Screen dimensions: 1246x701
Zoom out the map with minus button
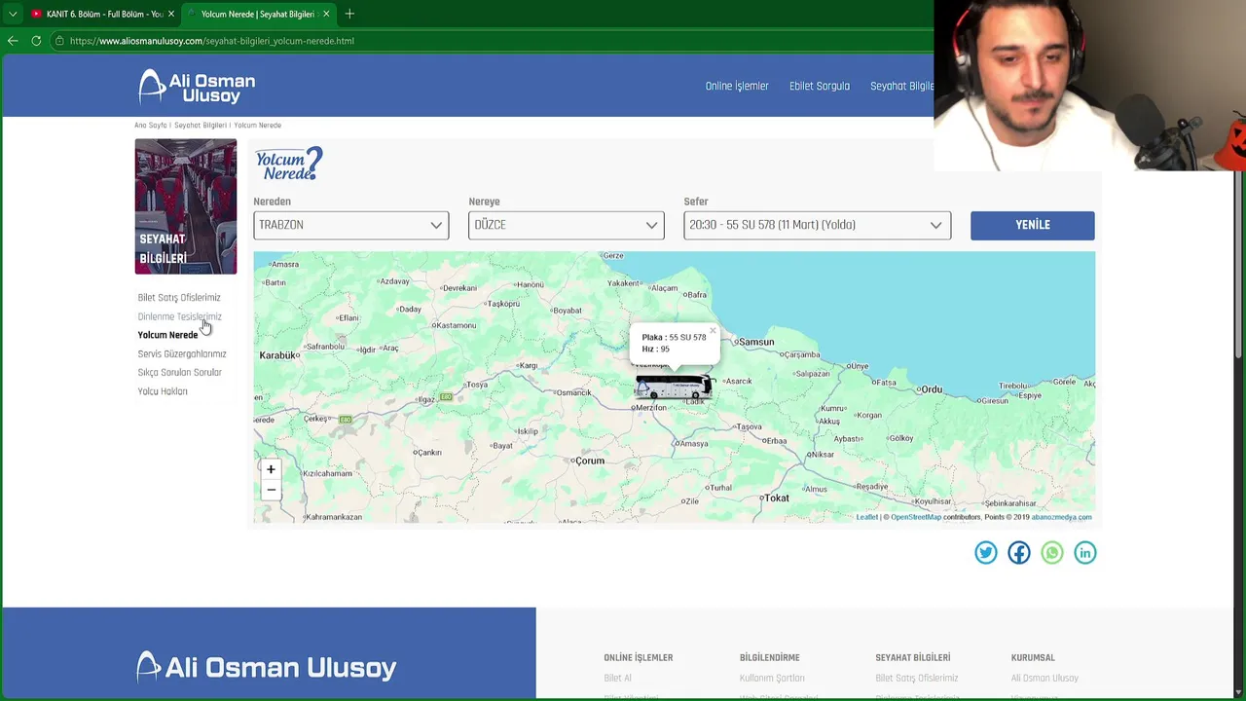pos(271,490)
